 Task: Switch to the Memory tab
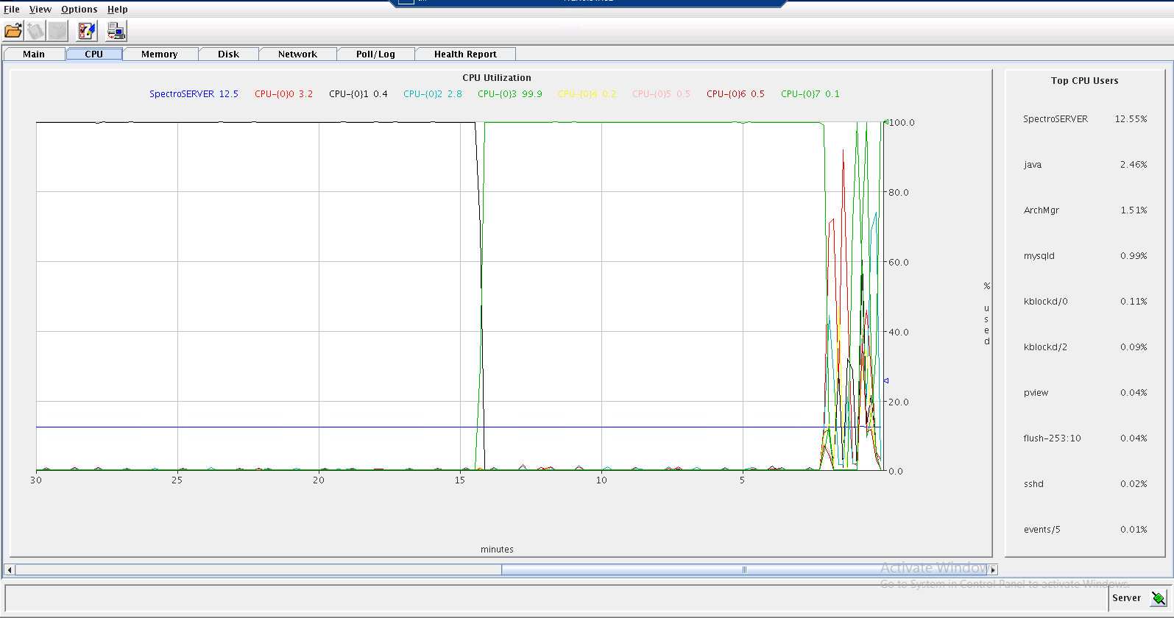click(160, 54)
